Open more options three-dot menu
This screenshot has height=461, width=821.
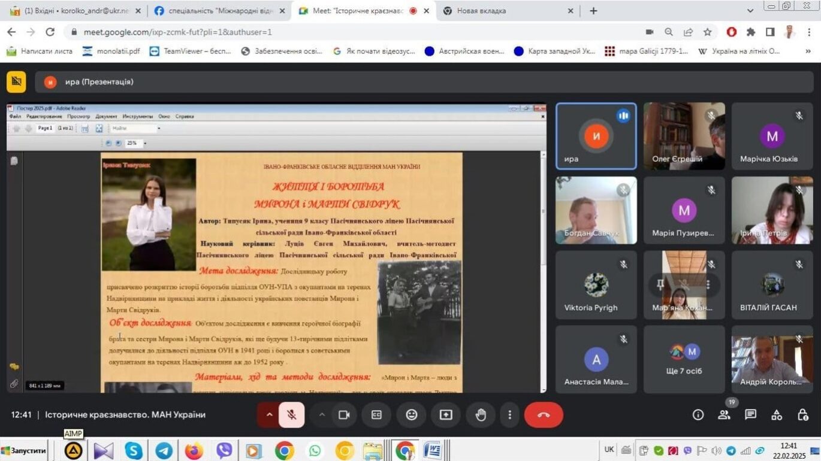[509, 415]
